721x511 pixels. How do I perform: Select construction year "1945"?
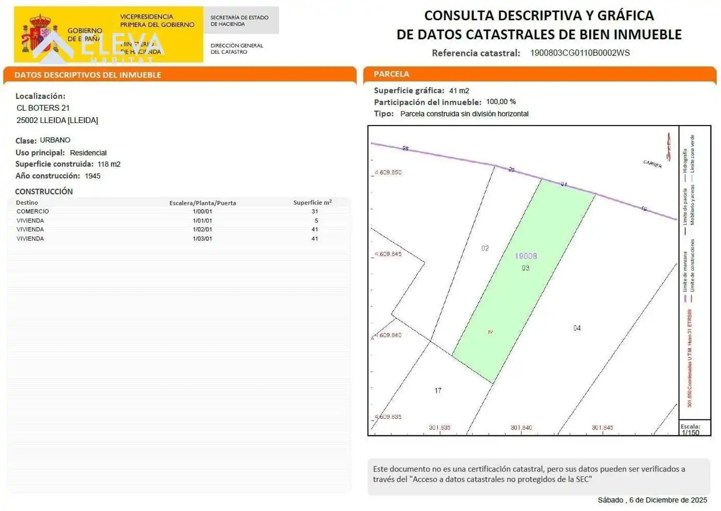pos(93,176)
